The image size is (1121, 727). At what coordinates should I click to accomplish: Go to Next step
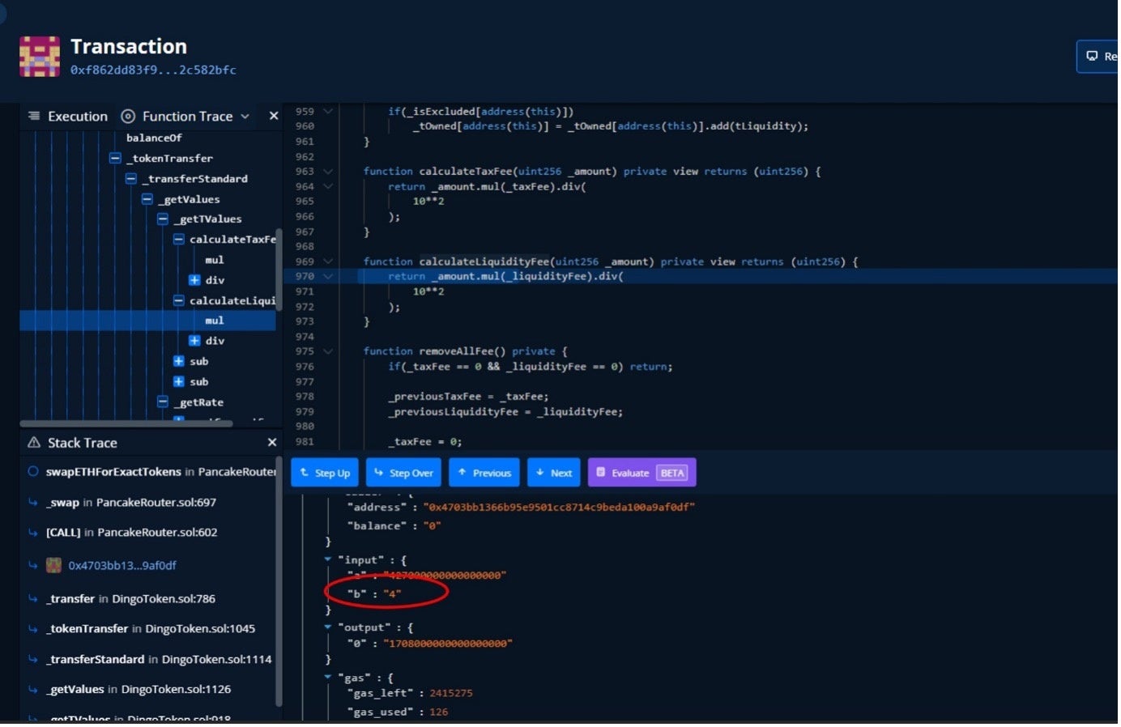[553, 473]
